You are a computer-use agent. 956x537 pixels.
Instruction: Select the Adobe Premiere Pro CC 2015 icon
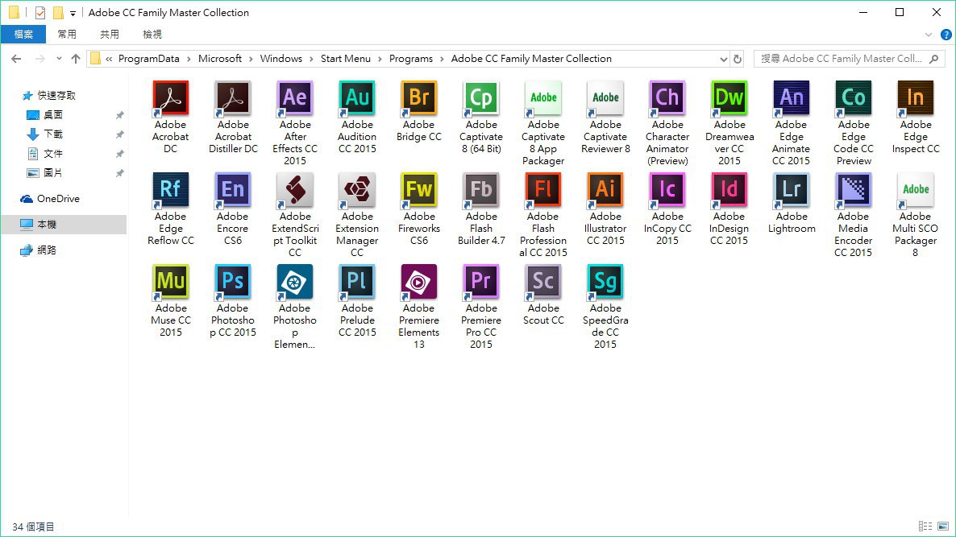tap(481, 282)
